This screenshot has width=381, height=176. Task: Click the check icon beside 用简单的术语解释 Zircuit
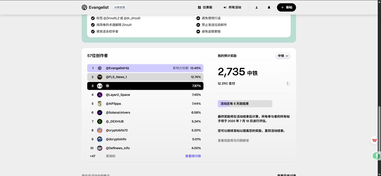(x=93, y=25)
